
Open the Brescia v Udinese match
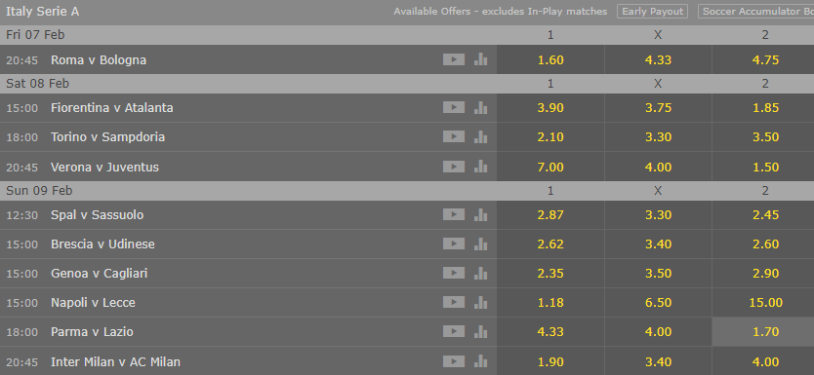point(102,244)
